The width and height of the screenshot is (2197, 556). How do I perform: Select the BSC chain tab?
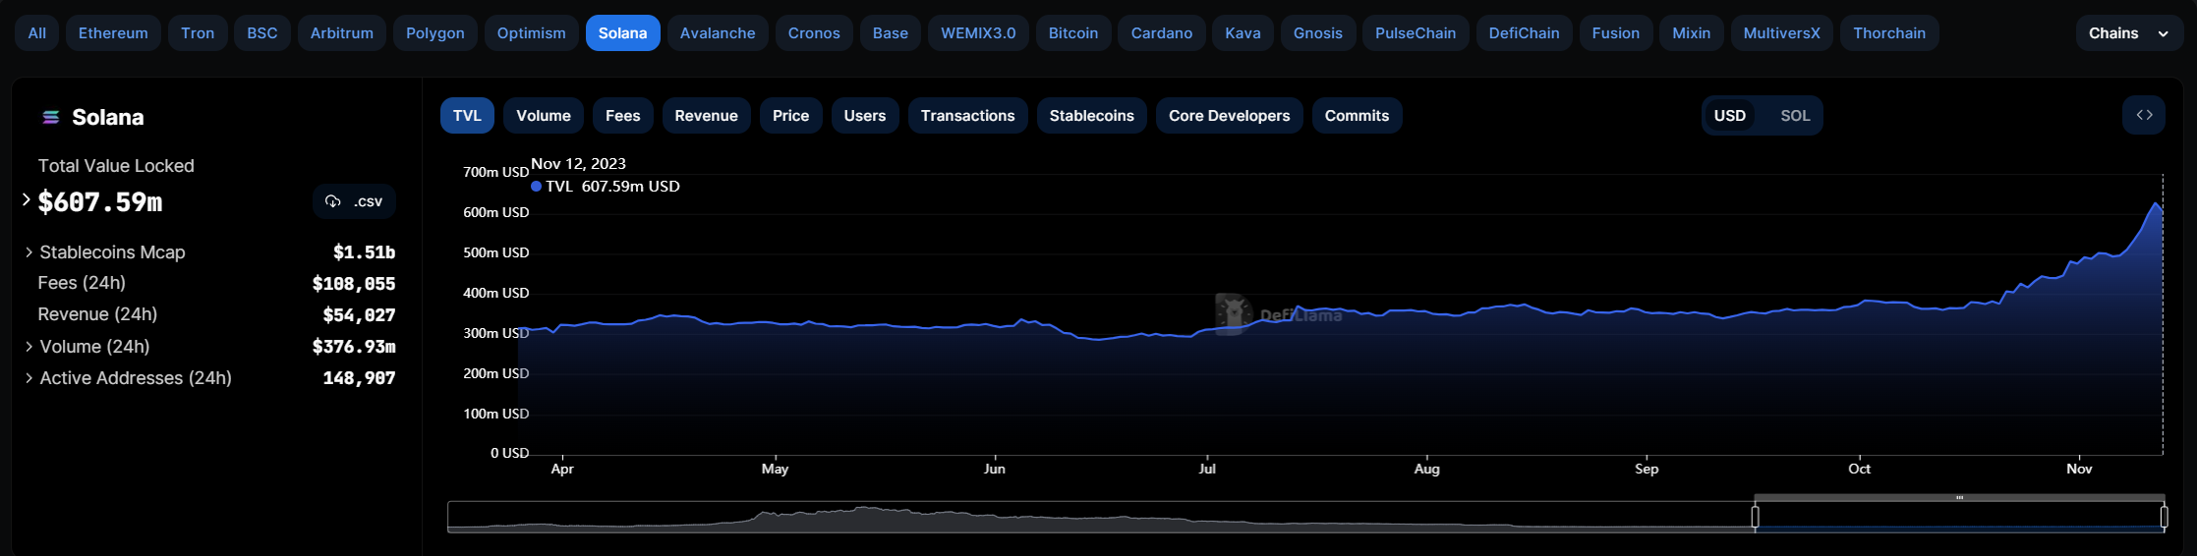tap(262, 32)
